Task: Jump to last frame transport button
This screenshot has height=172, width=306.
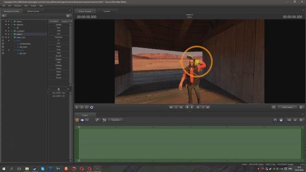Action: 208,107
